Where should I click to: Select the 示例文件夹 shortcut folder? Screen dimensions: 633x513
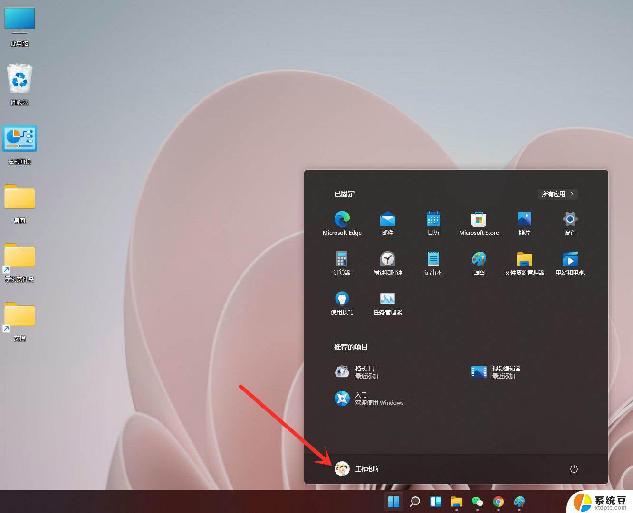pyautogui.click(x=19, y=263)
